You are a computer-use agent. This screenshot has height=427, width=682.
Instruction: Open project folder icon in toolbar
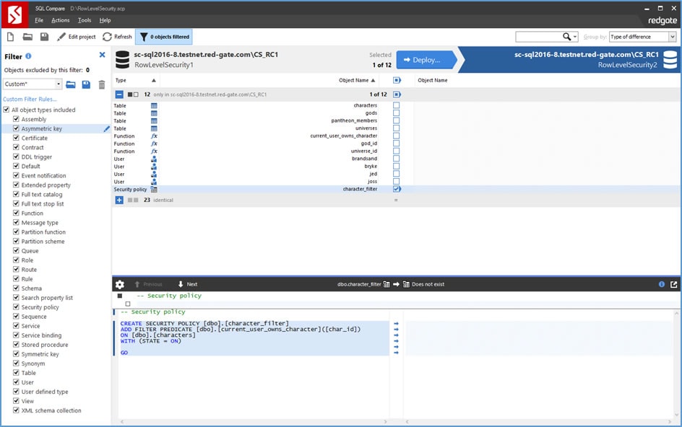[x=27, y=37]
